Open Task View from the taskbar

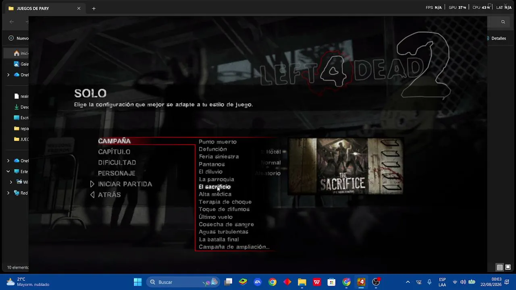(228, 282)
